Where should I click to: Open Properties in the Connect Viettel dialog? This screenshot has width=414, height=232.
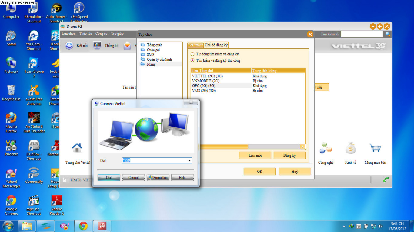(158, 178)
